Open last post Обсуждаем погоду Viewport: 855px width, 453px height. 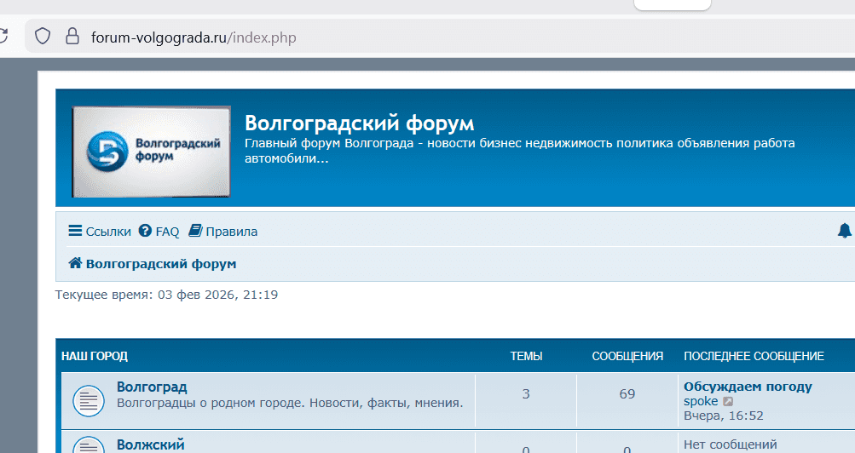point(748,387)
